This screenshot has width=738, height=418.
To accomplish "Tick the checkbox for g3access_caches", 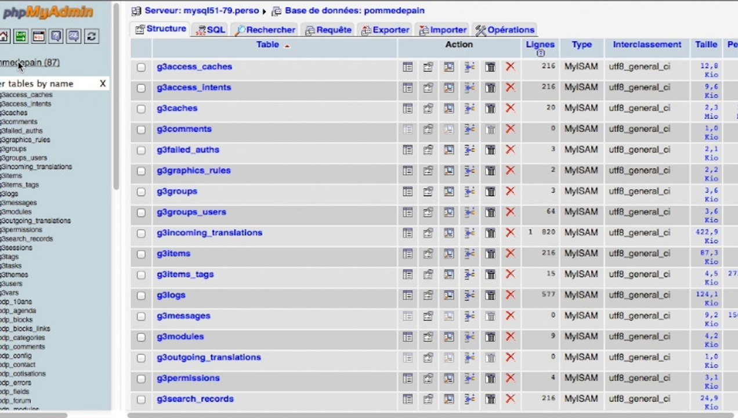I will coord(141,67).
